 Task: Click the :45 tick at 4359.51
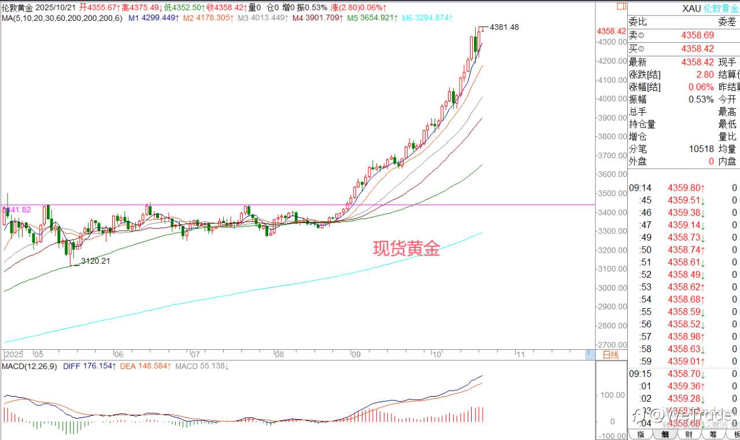coord(684,200)
